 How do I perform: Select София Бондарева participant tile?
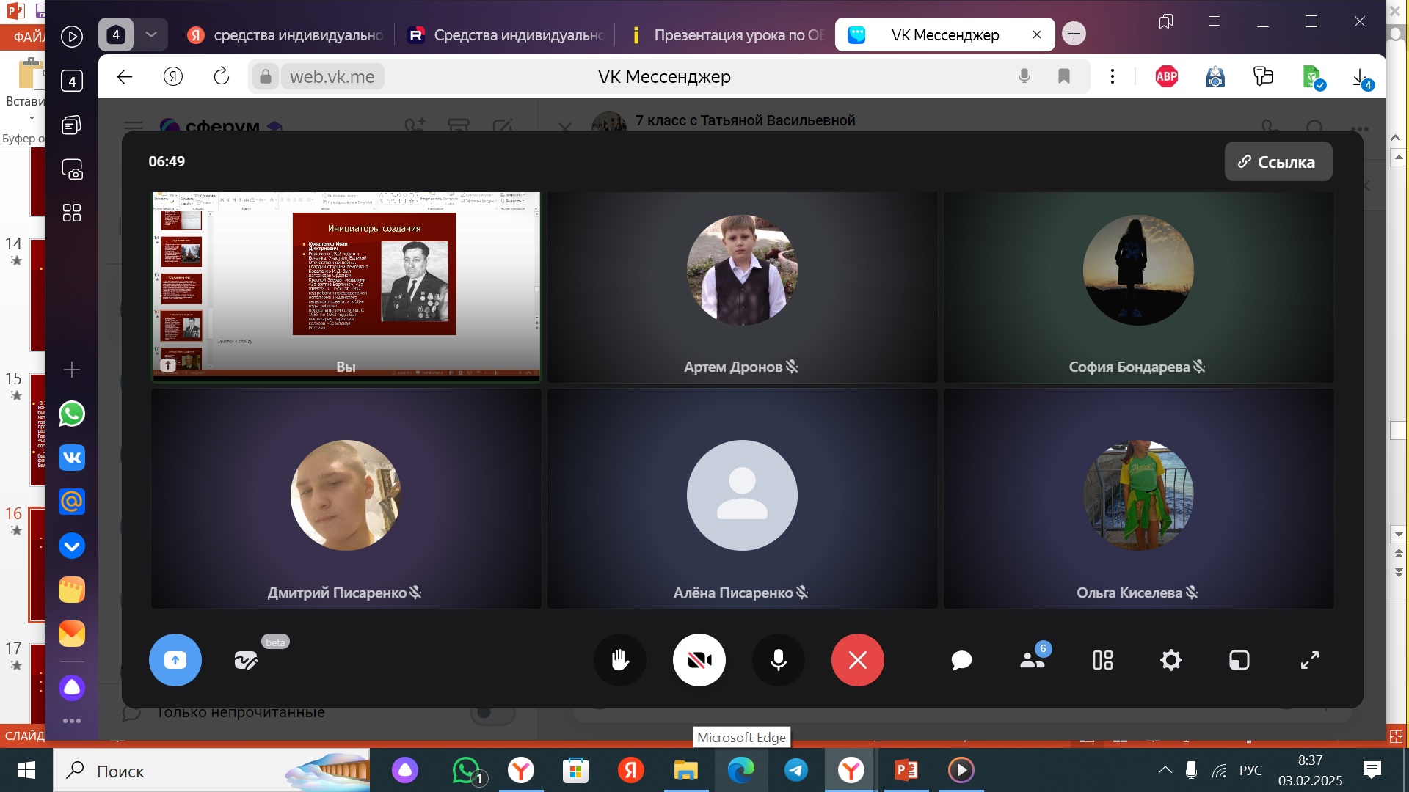tap(1138, 287)
